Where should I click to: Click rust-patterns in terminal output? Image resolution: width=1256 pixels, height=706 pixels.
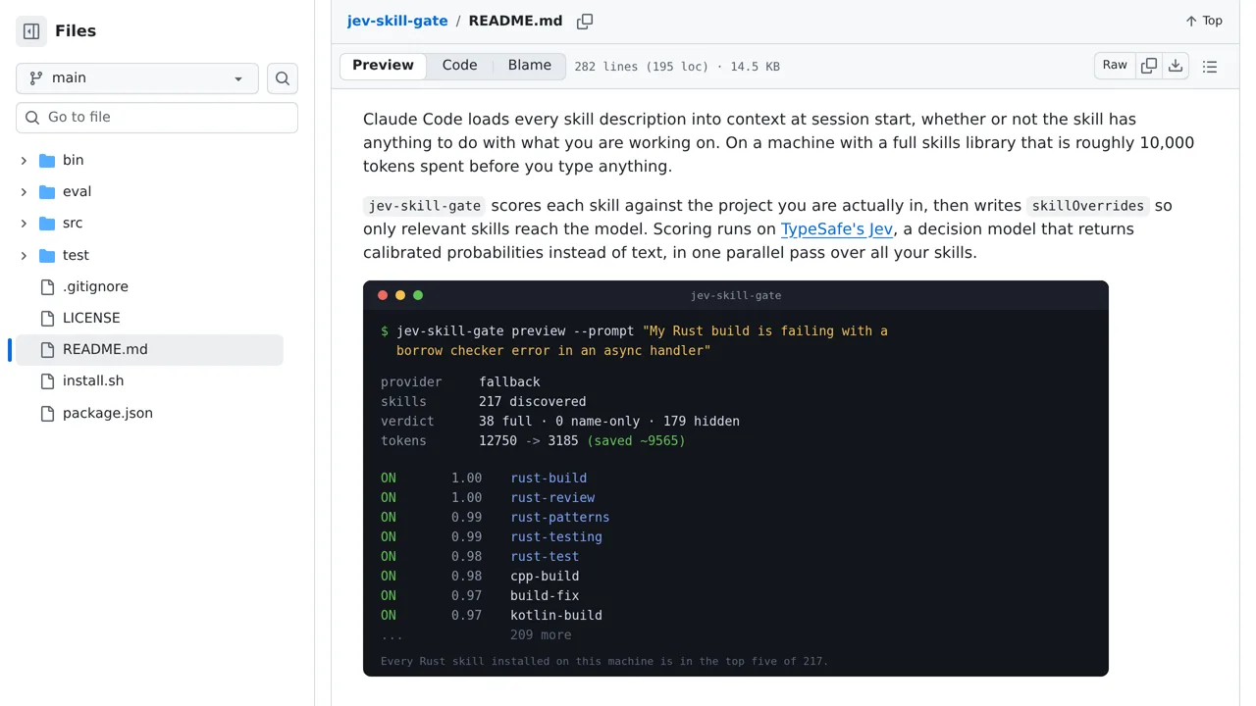pyautogui.click(x=559, y=517)
